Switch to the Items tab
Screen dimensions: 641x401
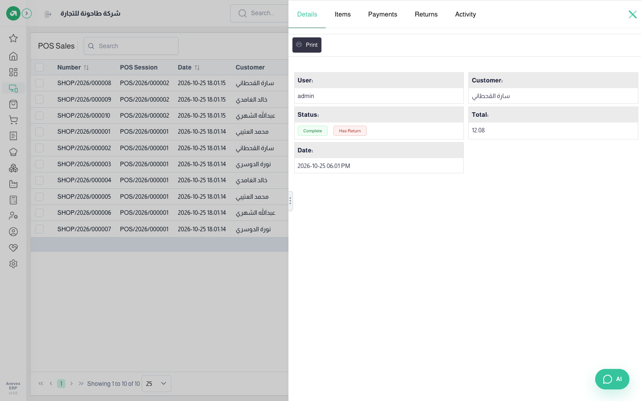point(343,14)
